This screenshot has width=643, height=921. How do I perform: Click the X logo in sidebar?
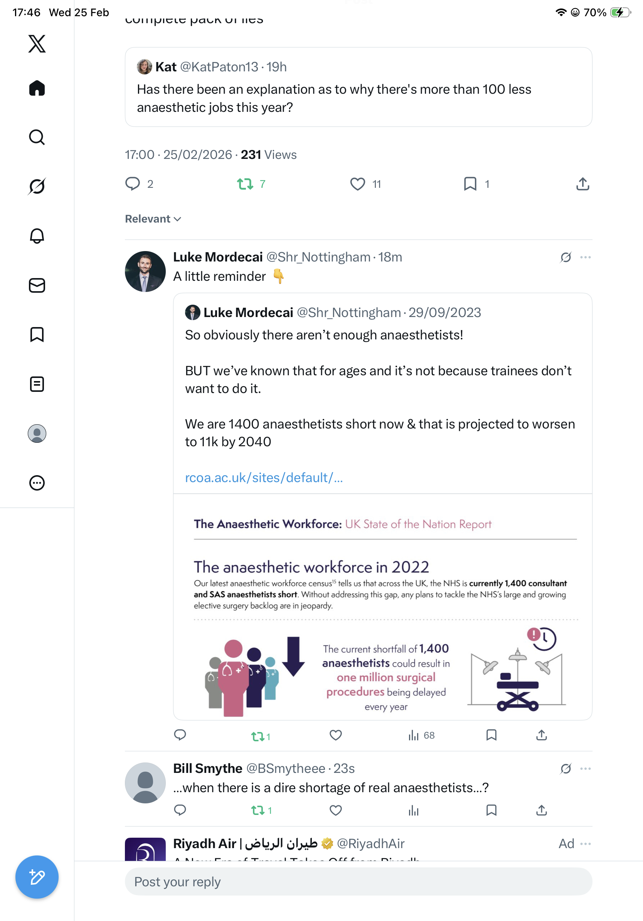pyautogui.click(x=37, y=44)
